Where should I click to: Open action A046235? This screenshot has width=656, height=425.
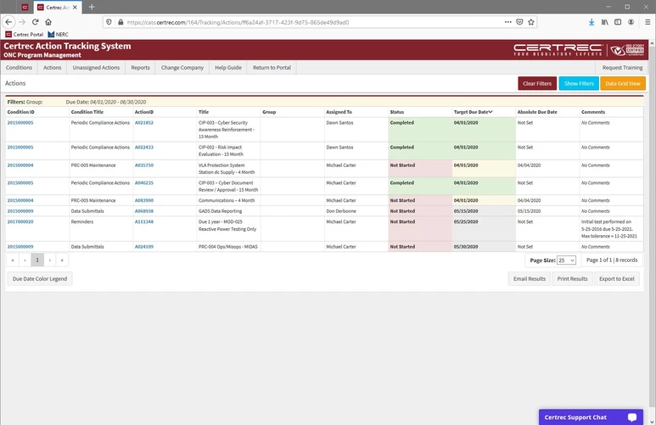(x=144, y=182)
